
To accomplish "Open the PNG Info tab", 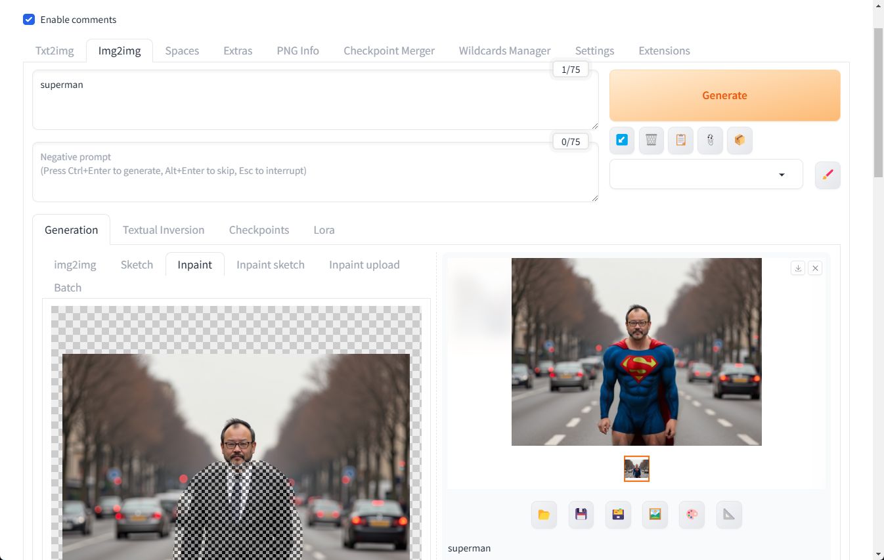I will pyautogui.click(x=298, y=51).
